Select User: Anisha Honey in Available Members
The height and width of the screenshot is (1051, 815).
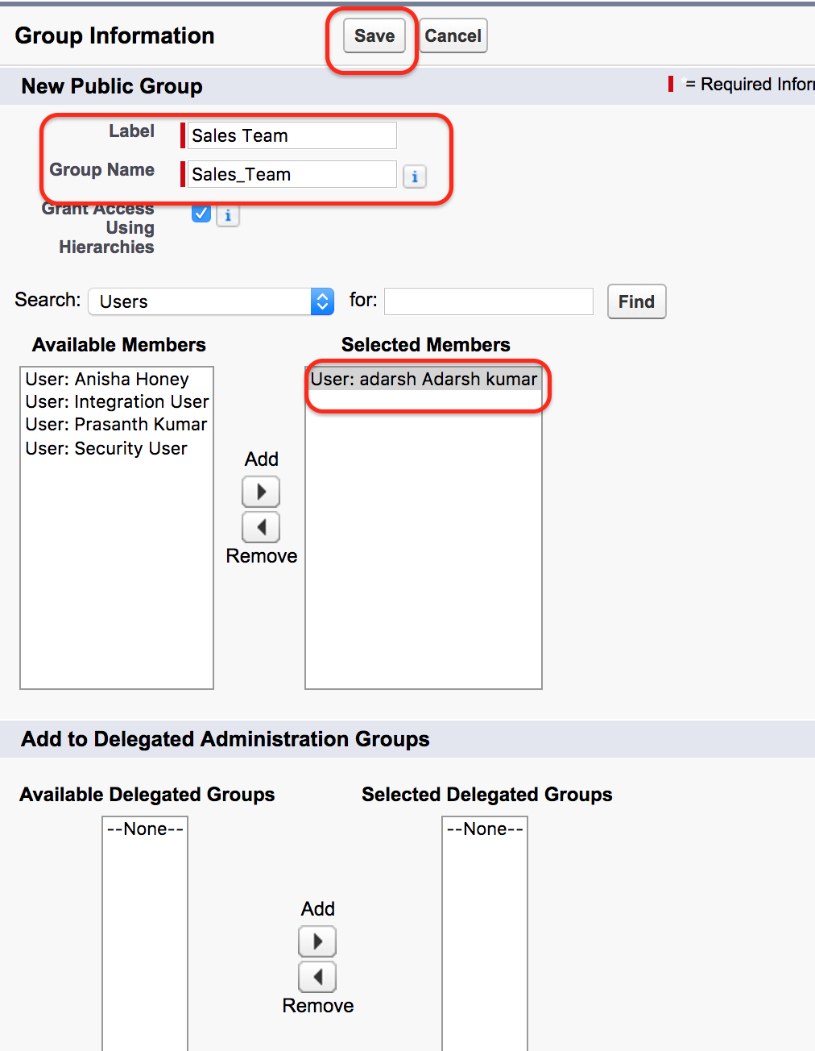click(x=106, y=378)
